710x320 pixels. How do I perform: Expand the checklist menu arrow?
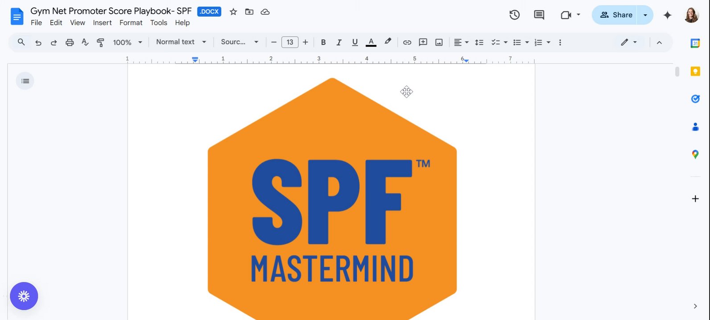[x=505, y=42]
